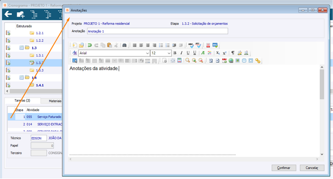Image resolution: width=333 pixels, height=179 pixels.
Task: Click the Copy icon in editor toolbar
Action: 103,45
